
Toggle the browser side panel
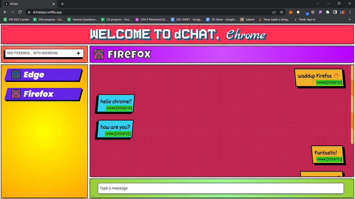pos(335,12)
